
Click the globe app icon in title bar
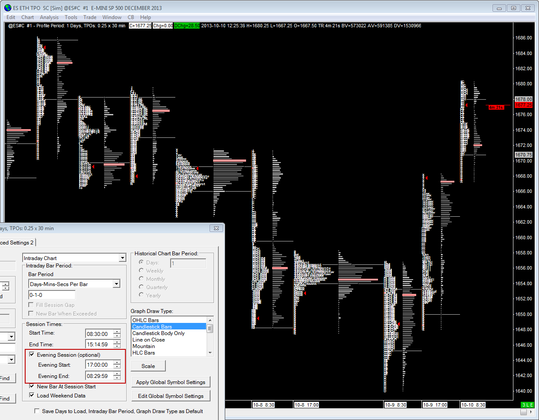8,8
